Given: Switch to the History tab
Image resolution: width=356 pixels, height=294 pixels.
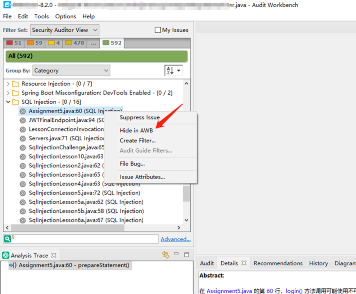Looking at the screenshot, I should tap(318, 263).
